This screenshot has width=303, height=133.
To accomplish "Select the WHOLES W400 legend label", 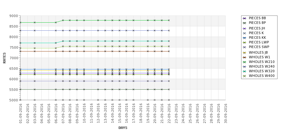I will [262, 76].
